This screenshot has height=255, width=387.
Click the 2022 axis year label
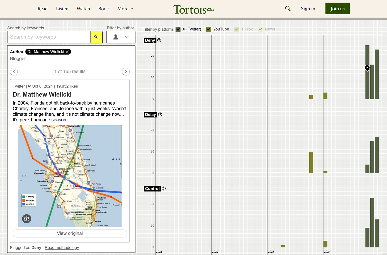(215, 252)
